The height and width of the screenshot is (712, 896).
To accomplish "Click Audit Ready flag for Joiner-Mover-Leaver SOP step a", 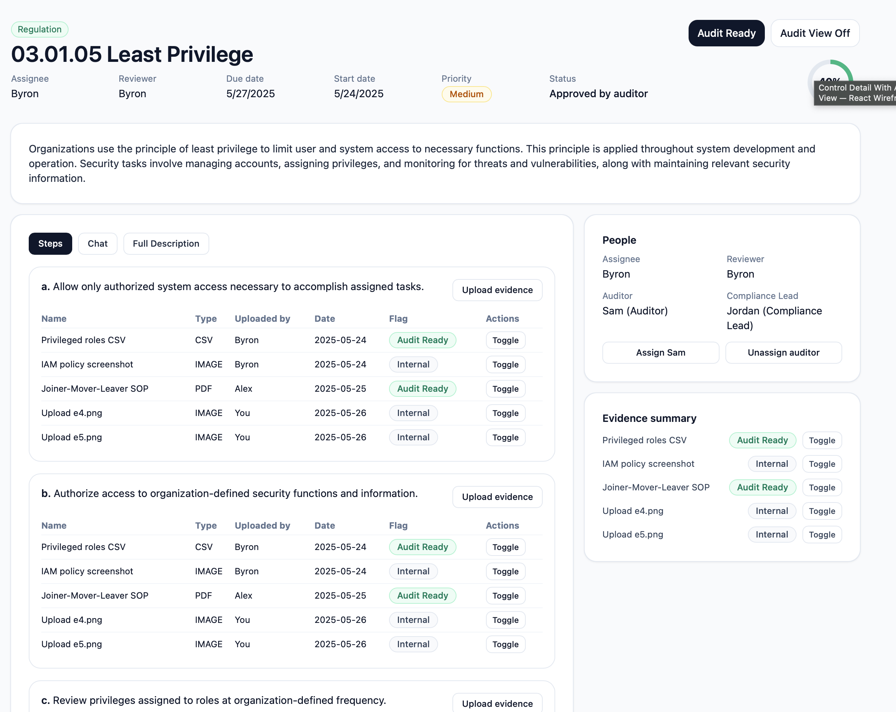I will tap(422, 389).
